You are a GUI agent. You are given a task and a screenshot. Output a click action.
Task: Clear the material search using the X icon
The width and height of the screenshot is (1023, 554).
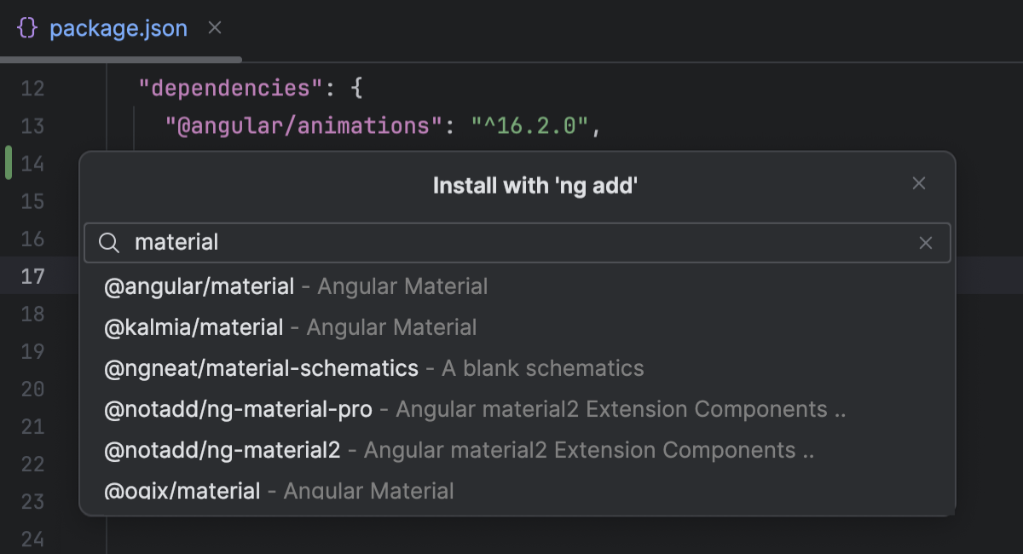pos(927,243)
